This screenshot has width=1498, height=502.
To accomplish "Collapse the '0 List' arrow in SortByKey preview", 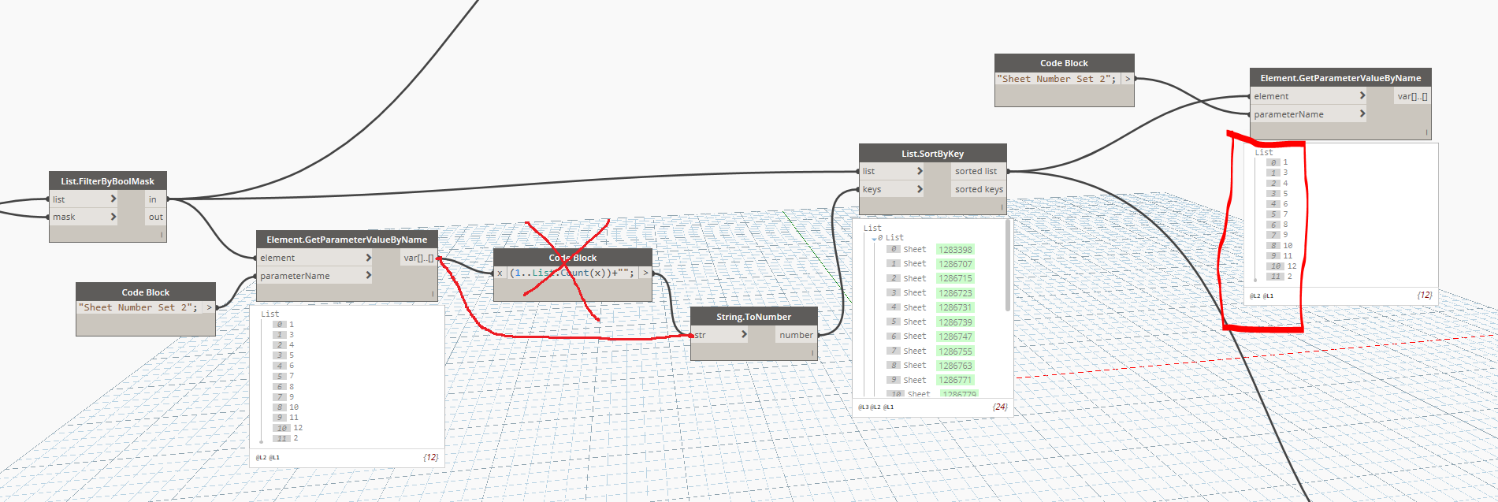I will click(874, 238).
